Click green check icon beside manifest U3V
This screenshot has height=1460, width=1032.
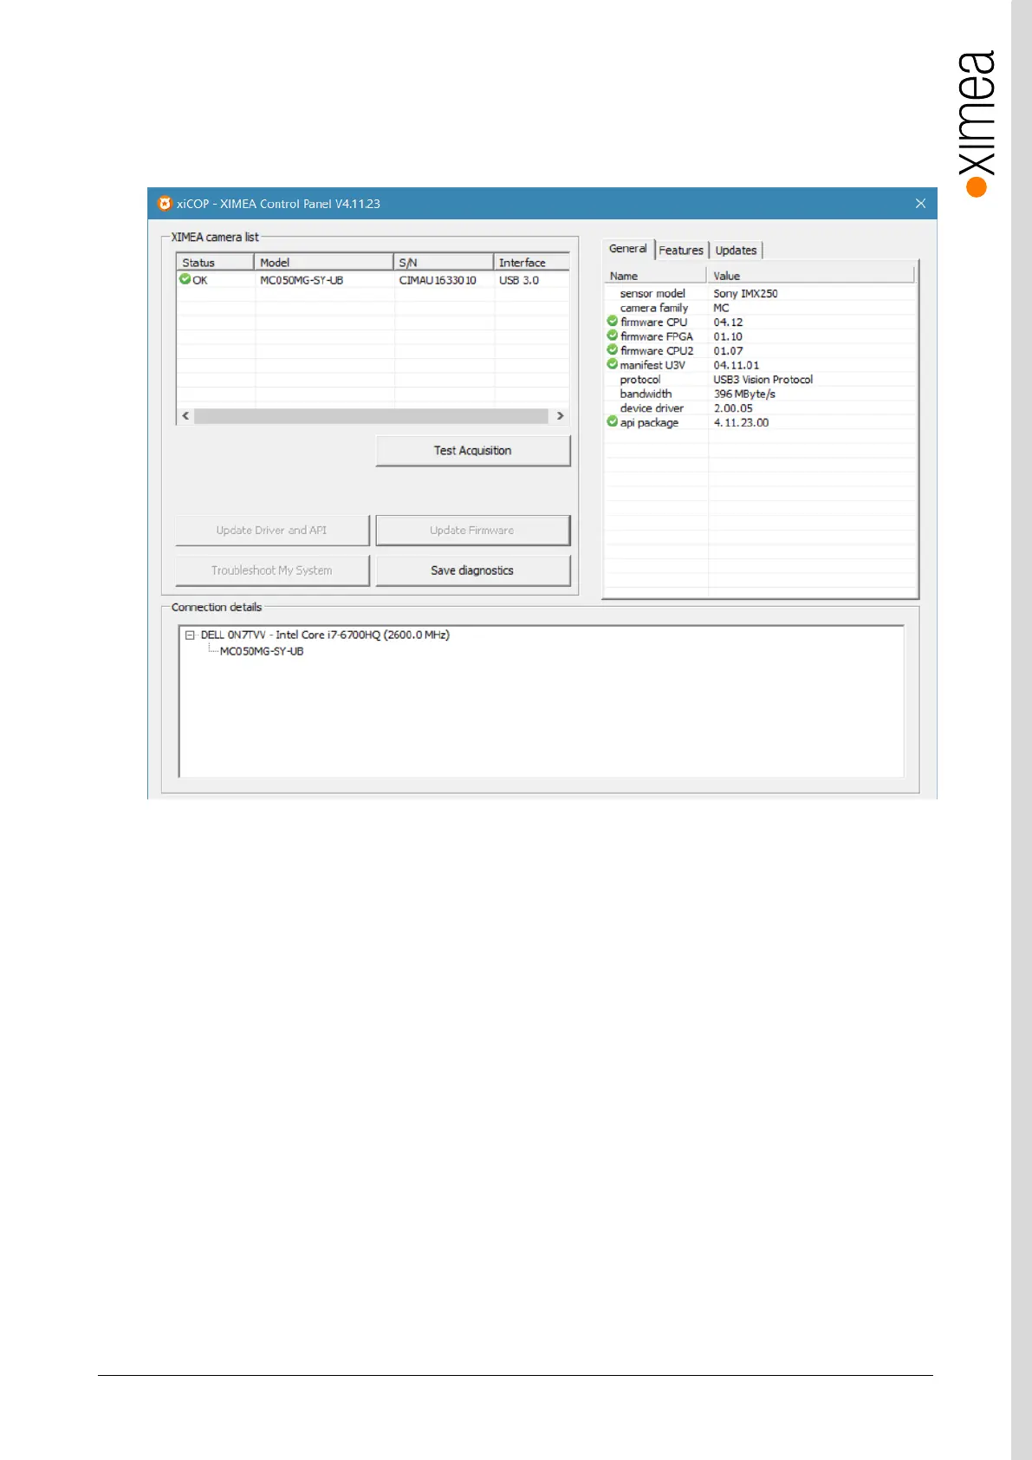coord(613,365)
